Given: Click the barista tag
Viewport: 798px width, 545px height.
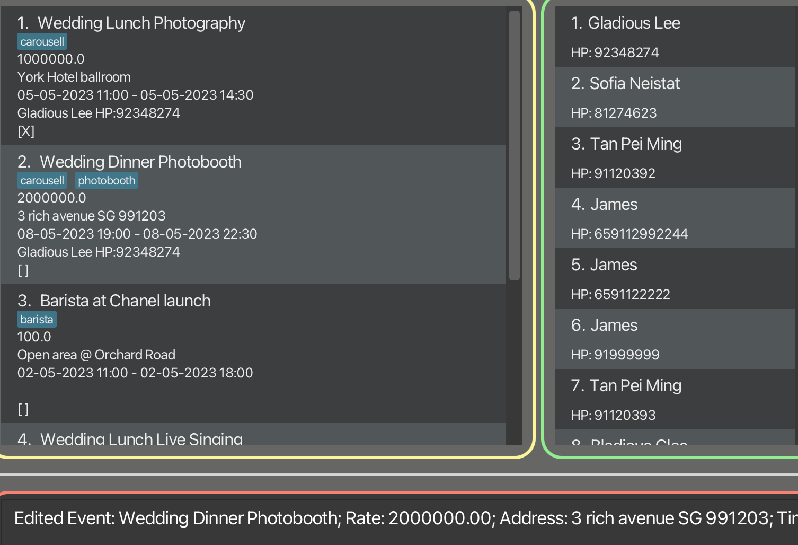Looking at the screenshot, I should pos(37,319).
